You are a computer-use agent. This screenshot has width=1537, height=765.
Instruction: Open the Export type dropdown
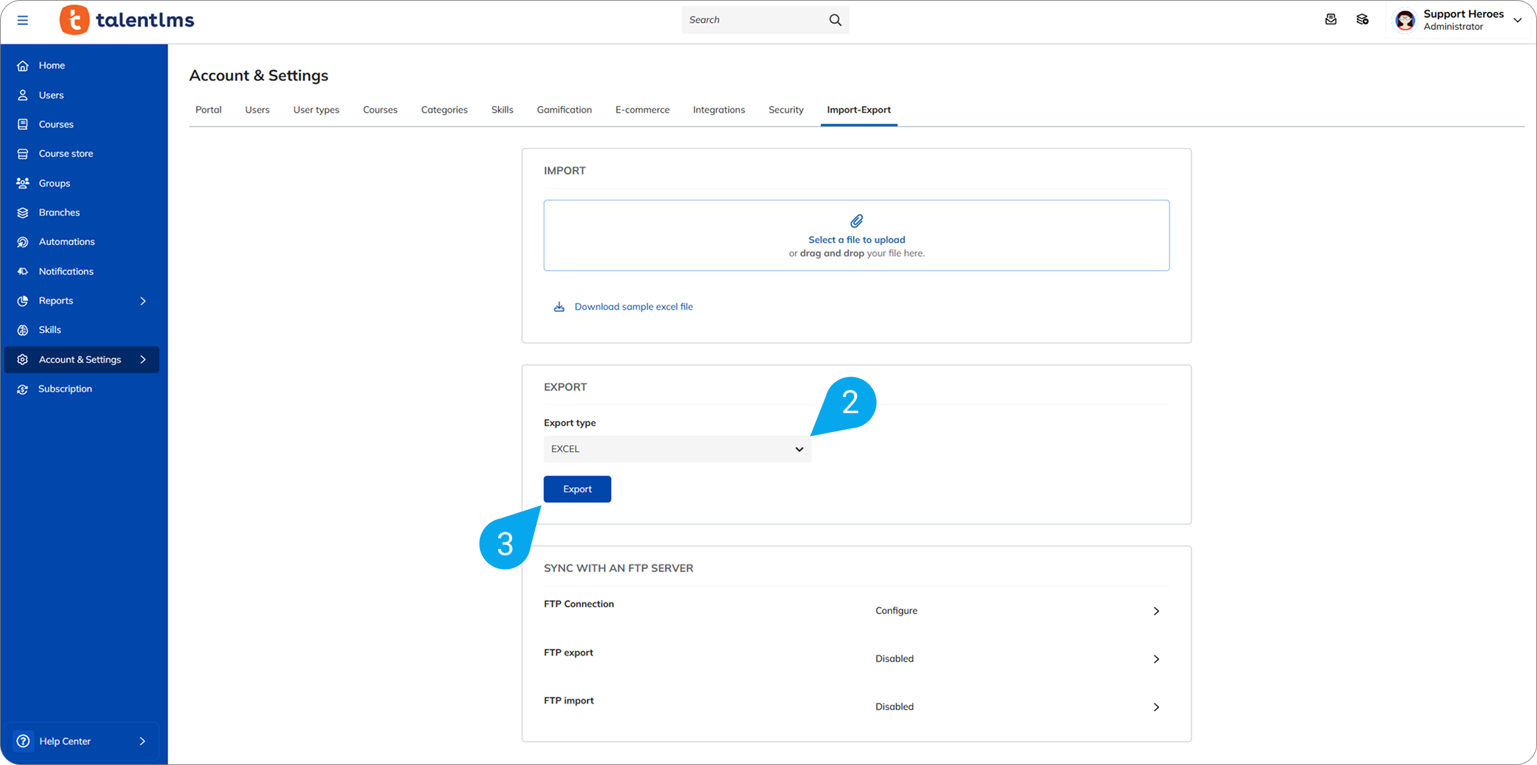tap(677, 449)
